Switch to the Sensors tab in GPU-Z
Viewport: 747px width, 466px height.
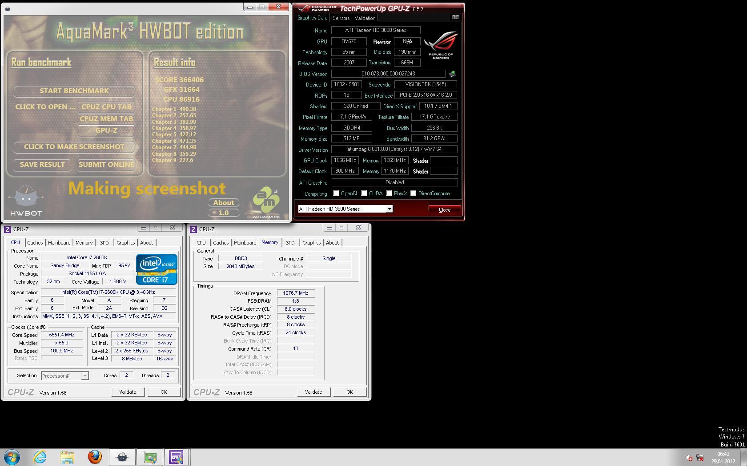(341, 18)
